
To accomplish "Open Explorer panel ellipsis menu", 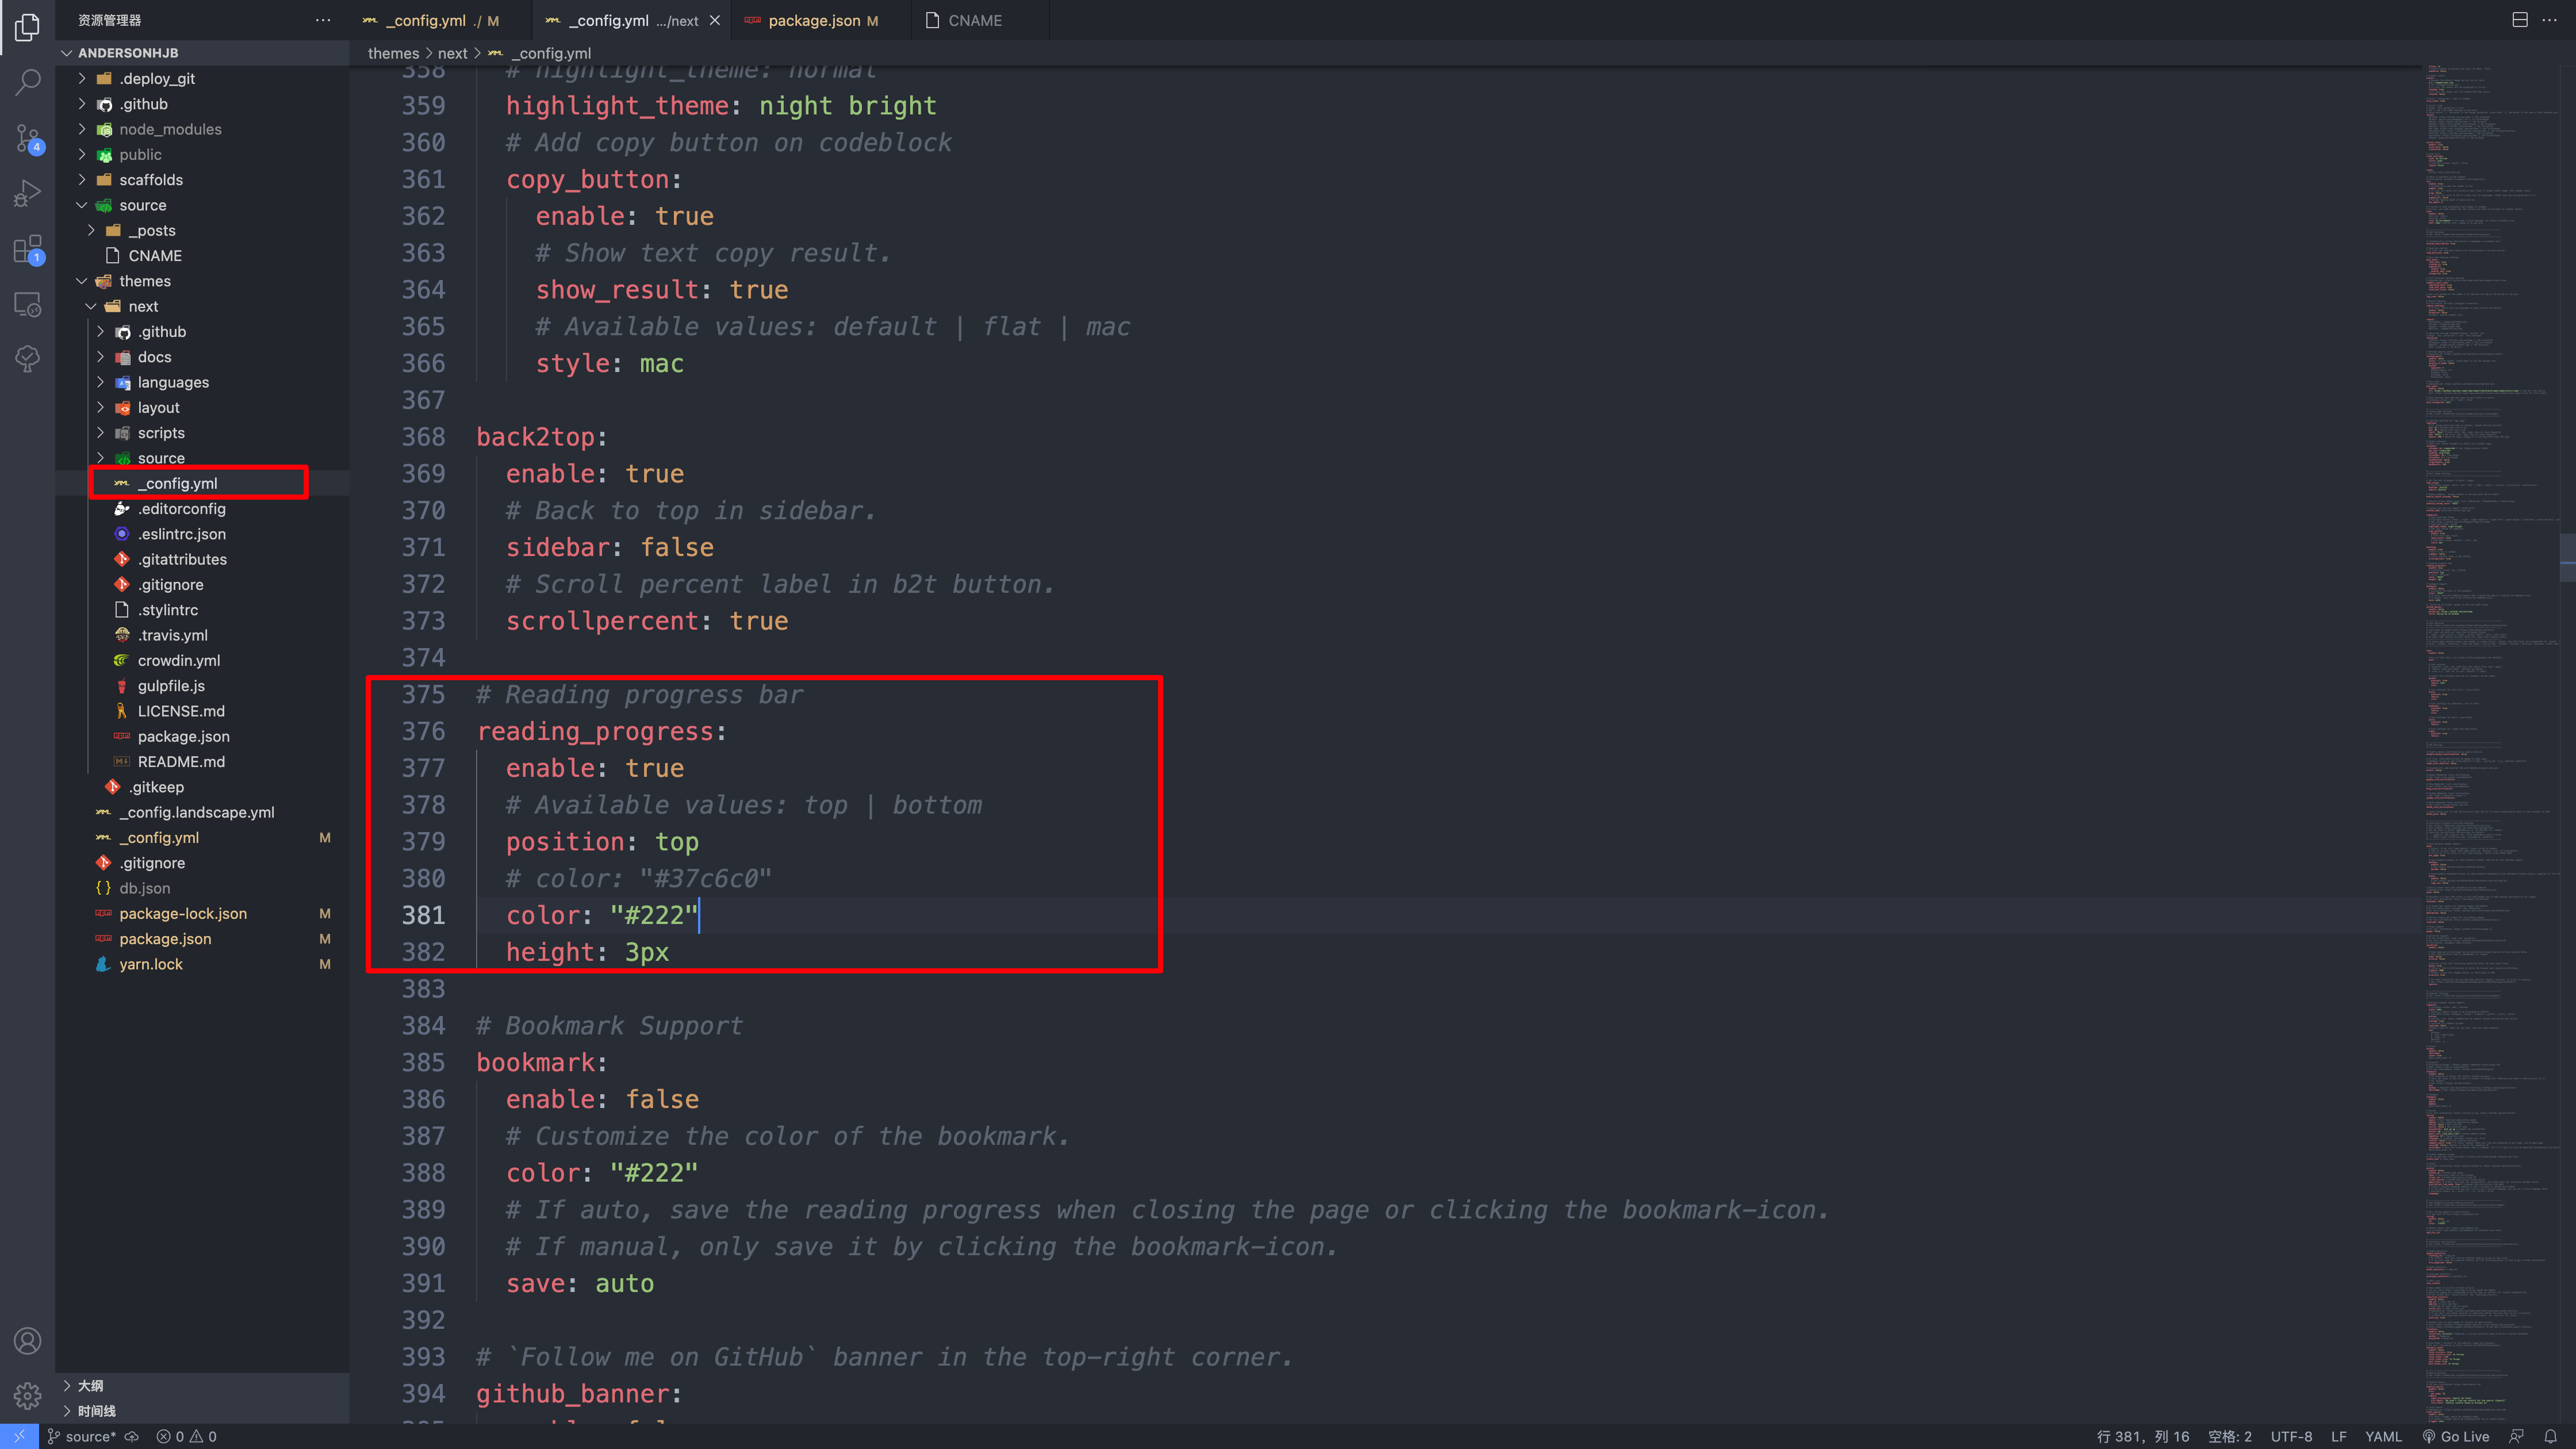I will pos(323,20).
